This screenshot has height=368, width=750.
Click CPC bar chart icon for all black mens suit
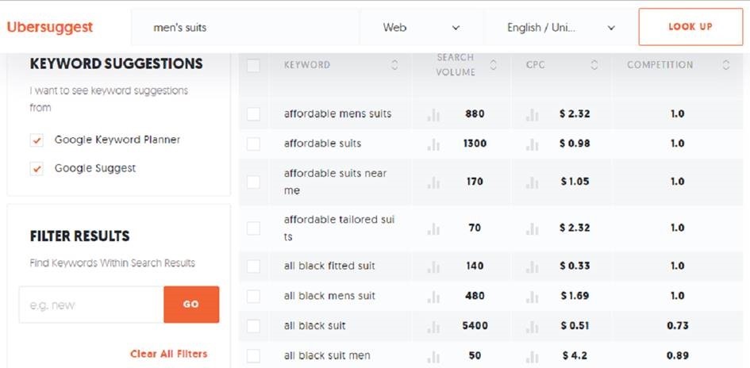coord(533,297)
